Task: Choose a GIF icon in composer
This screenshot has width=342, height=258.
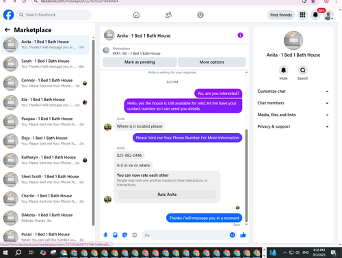Action: pos(135,235)
